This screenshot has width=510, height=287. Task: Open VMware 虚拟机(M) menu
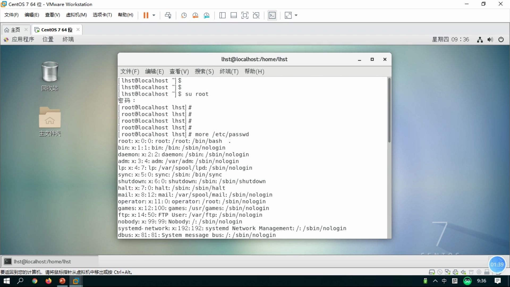pyautogui.click(x=76, y=15)
